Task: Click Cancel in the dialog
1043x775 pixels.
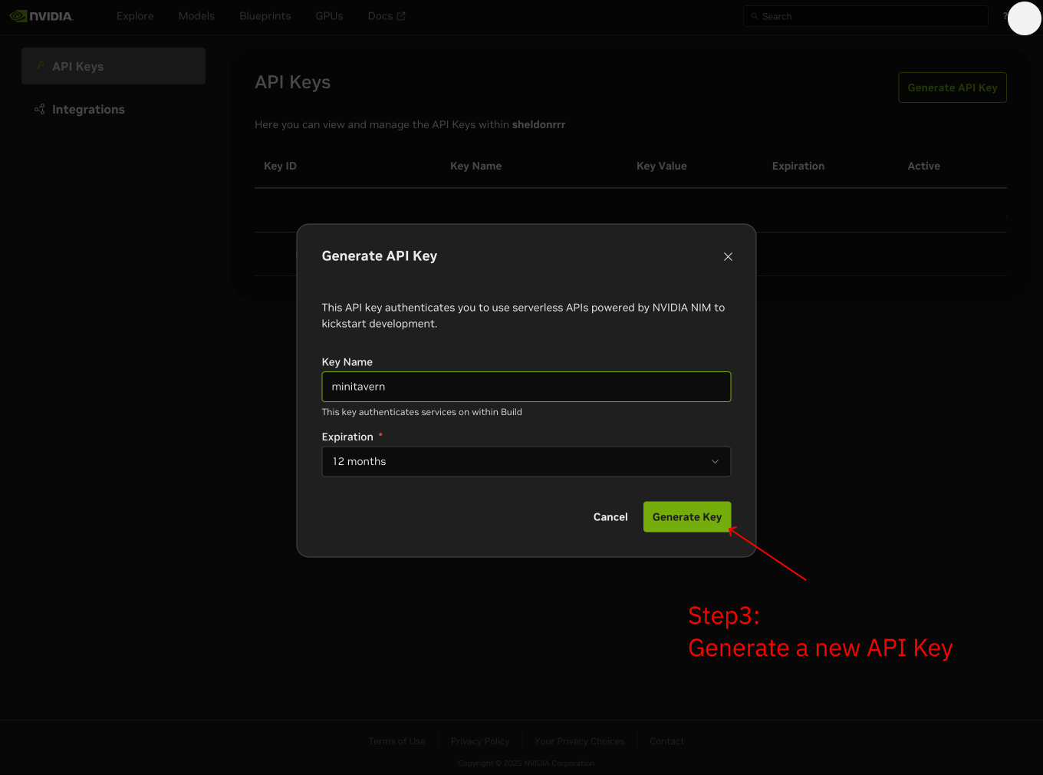Action: [610, 517]
